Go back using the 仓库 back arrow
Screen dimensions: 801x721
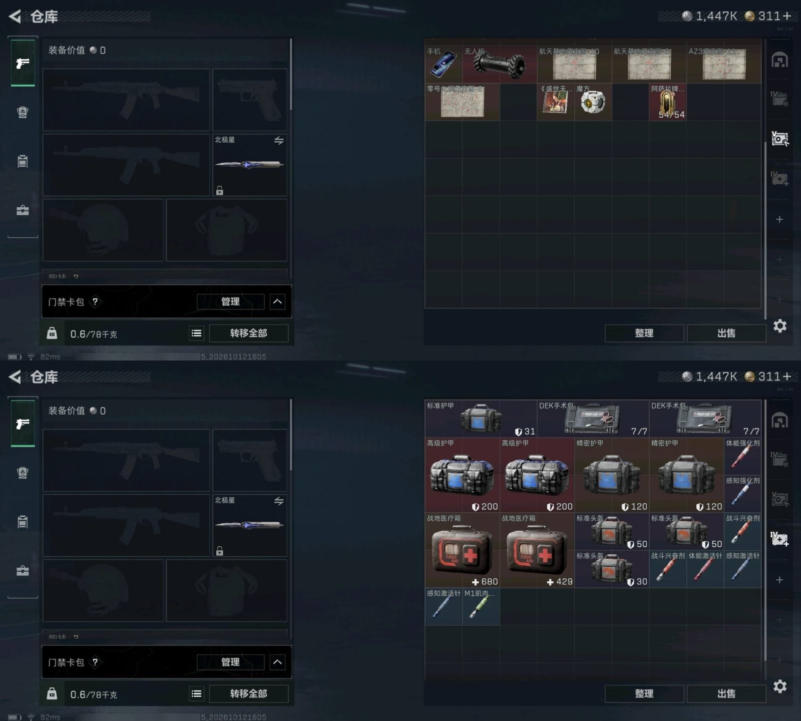coord(15,17)
